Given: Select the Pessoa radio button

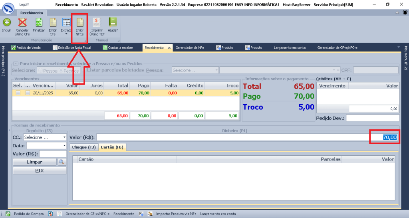Looking at the screenshot, I should [40, 70].
